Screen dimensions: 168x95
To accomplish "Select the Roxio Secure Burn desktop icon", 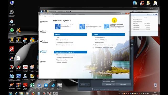I will 12,23.
